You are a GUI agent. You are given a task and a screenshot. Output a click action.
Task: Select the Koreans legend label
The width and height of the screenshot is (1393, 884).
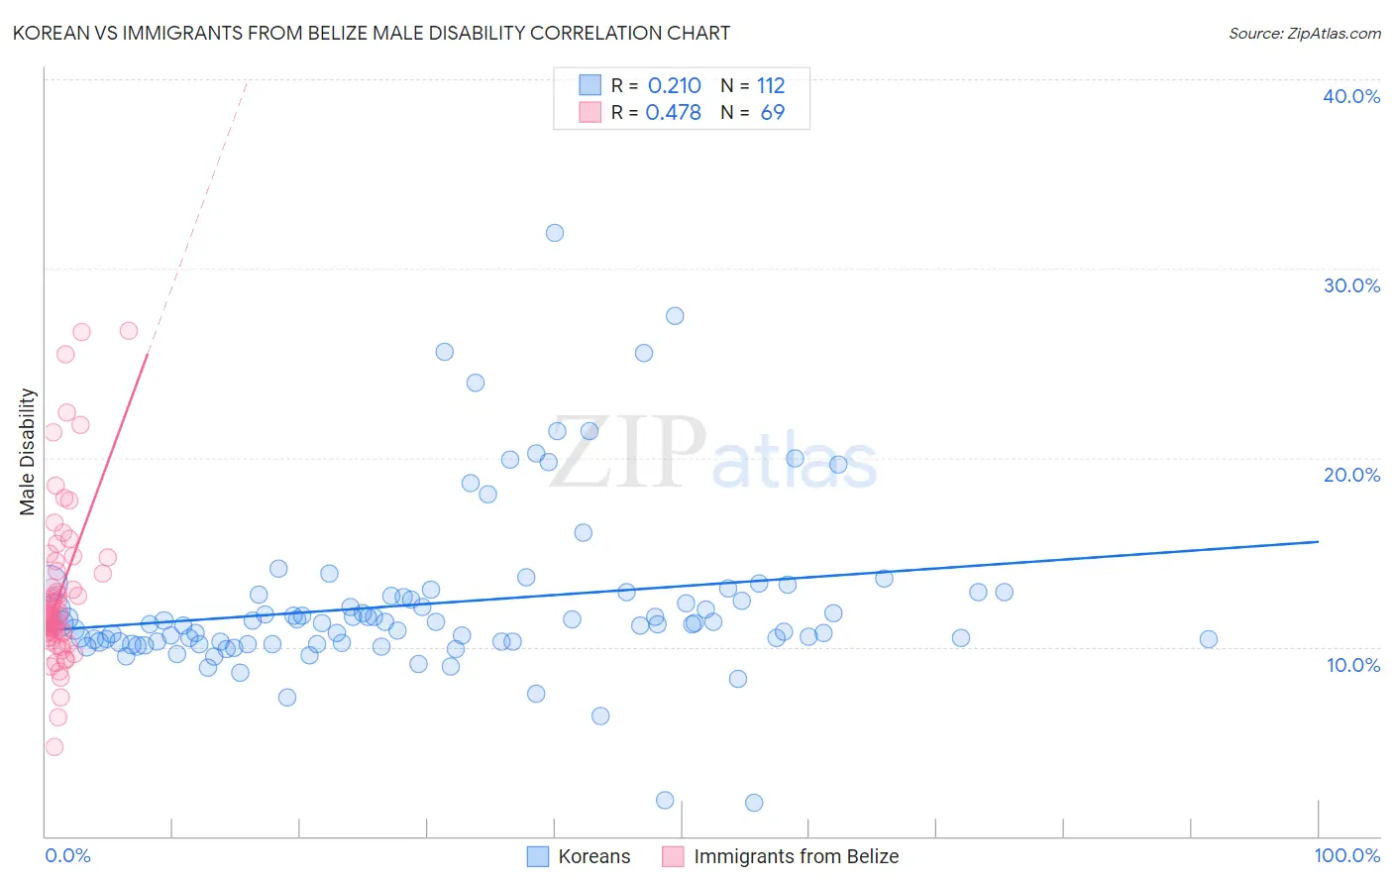coord(593,856)
